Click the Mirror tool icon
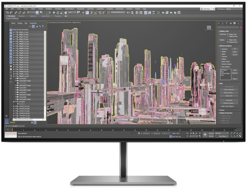The width and height of the screenshot is (248, 190). 128,13
